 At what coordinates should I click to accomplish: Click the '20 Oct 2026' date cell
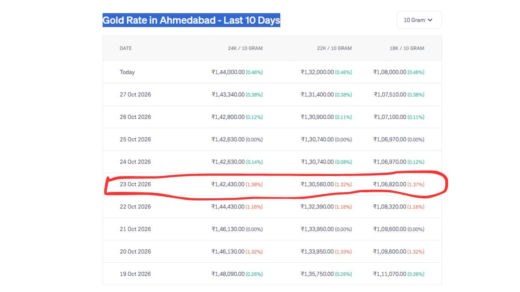click(135, 251)
